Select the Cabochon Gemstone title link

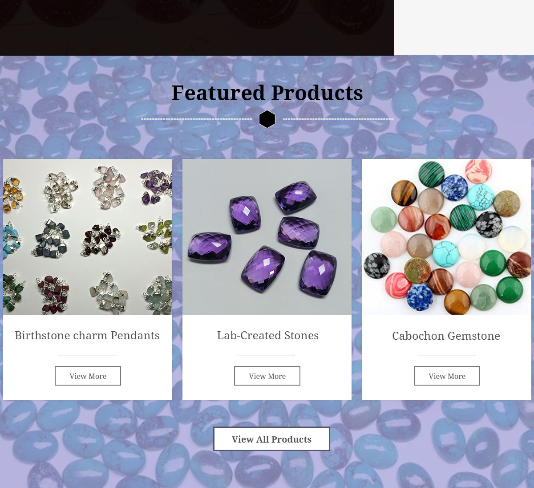(446, 336)
